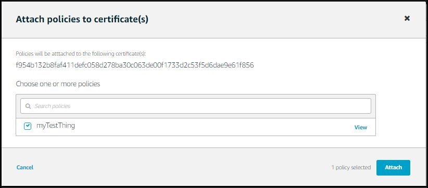
Task: Click the magnifier icon in search box
Action: [x=28, y=106]
